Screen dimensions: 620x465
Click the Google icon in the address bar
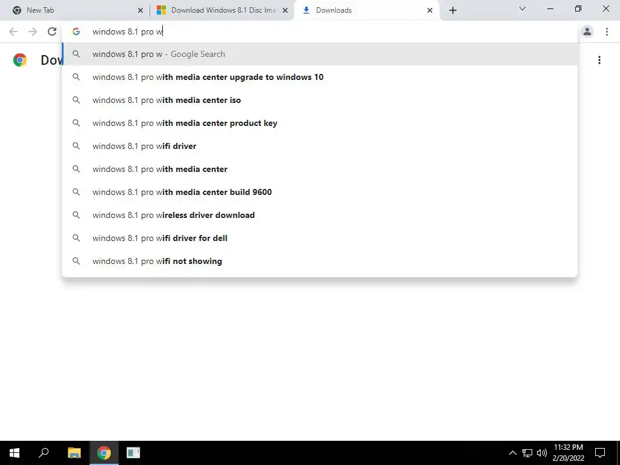click(x=76, y=31)
